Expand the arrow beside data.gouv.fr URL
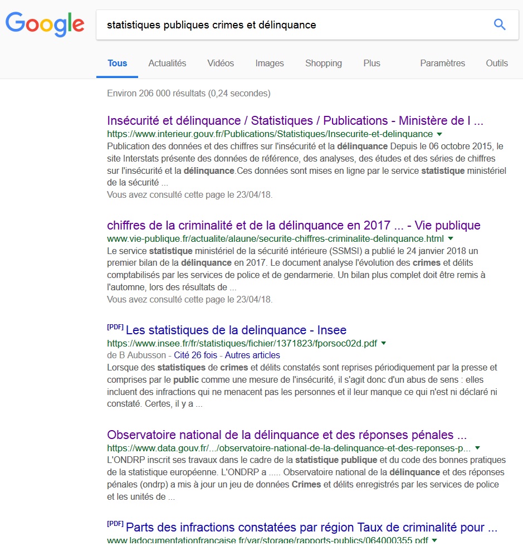The height and width of the screenshot is (551, 523). [477, 448]
